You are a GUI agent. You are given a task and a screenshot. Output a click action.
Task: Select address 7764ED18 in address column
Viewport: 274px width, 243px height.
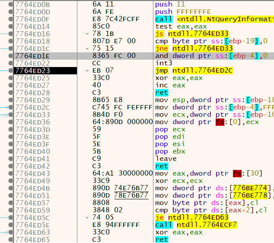coord(33,41)
